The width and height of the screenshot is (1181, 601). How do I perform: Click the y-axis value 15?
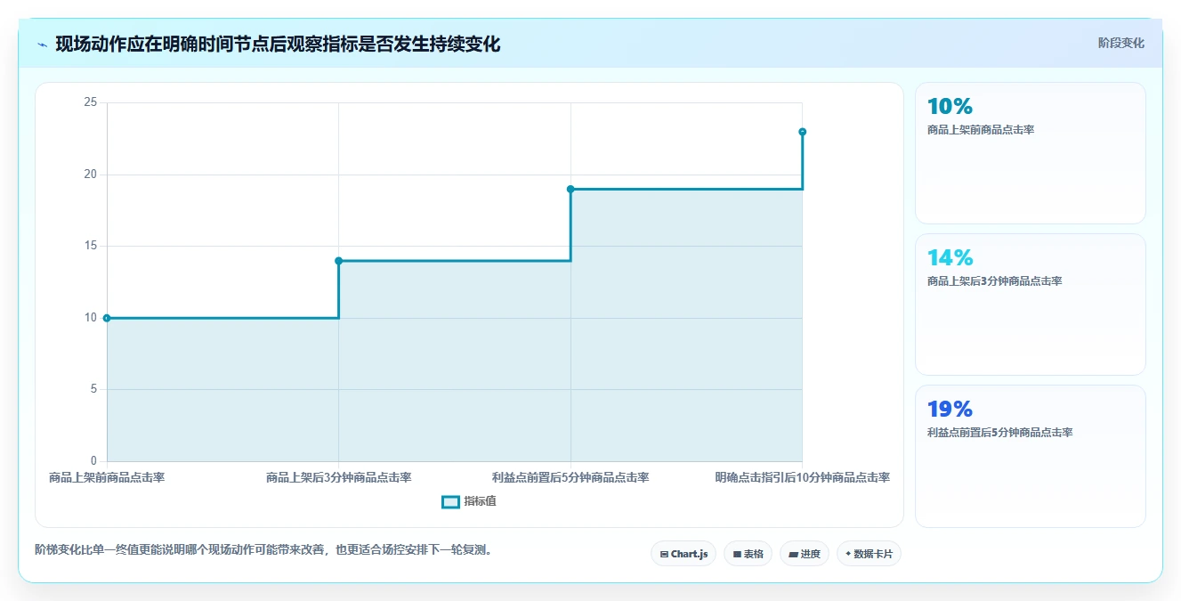(90, 246)
